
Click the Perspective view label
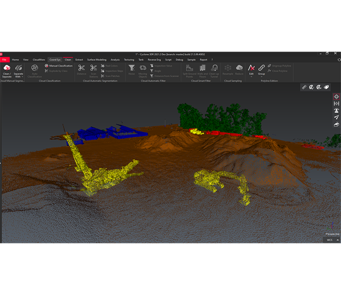click(x=333, y=234)
